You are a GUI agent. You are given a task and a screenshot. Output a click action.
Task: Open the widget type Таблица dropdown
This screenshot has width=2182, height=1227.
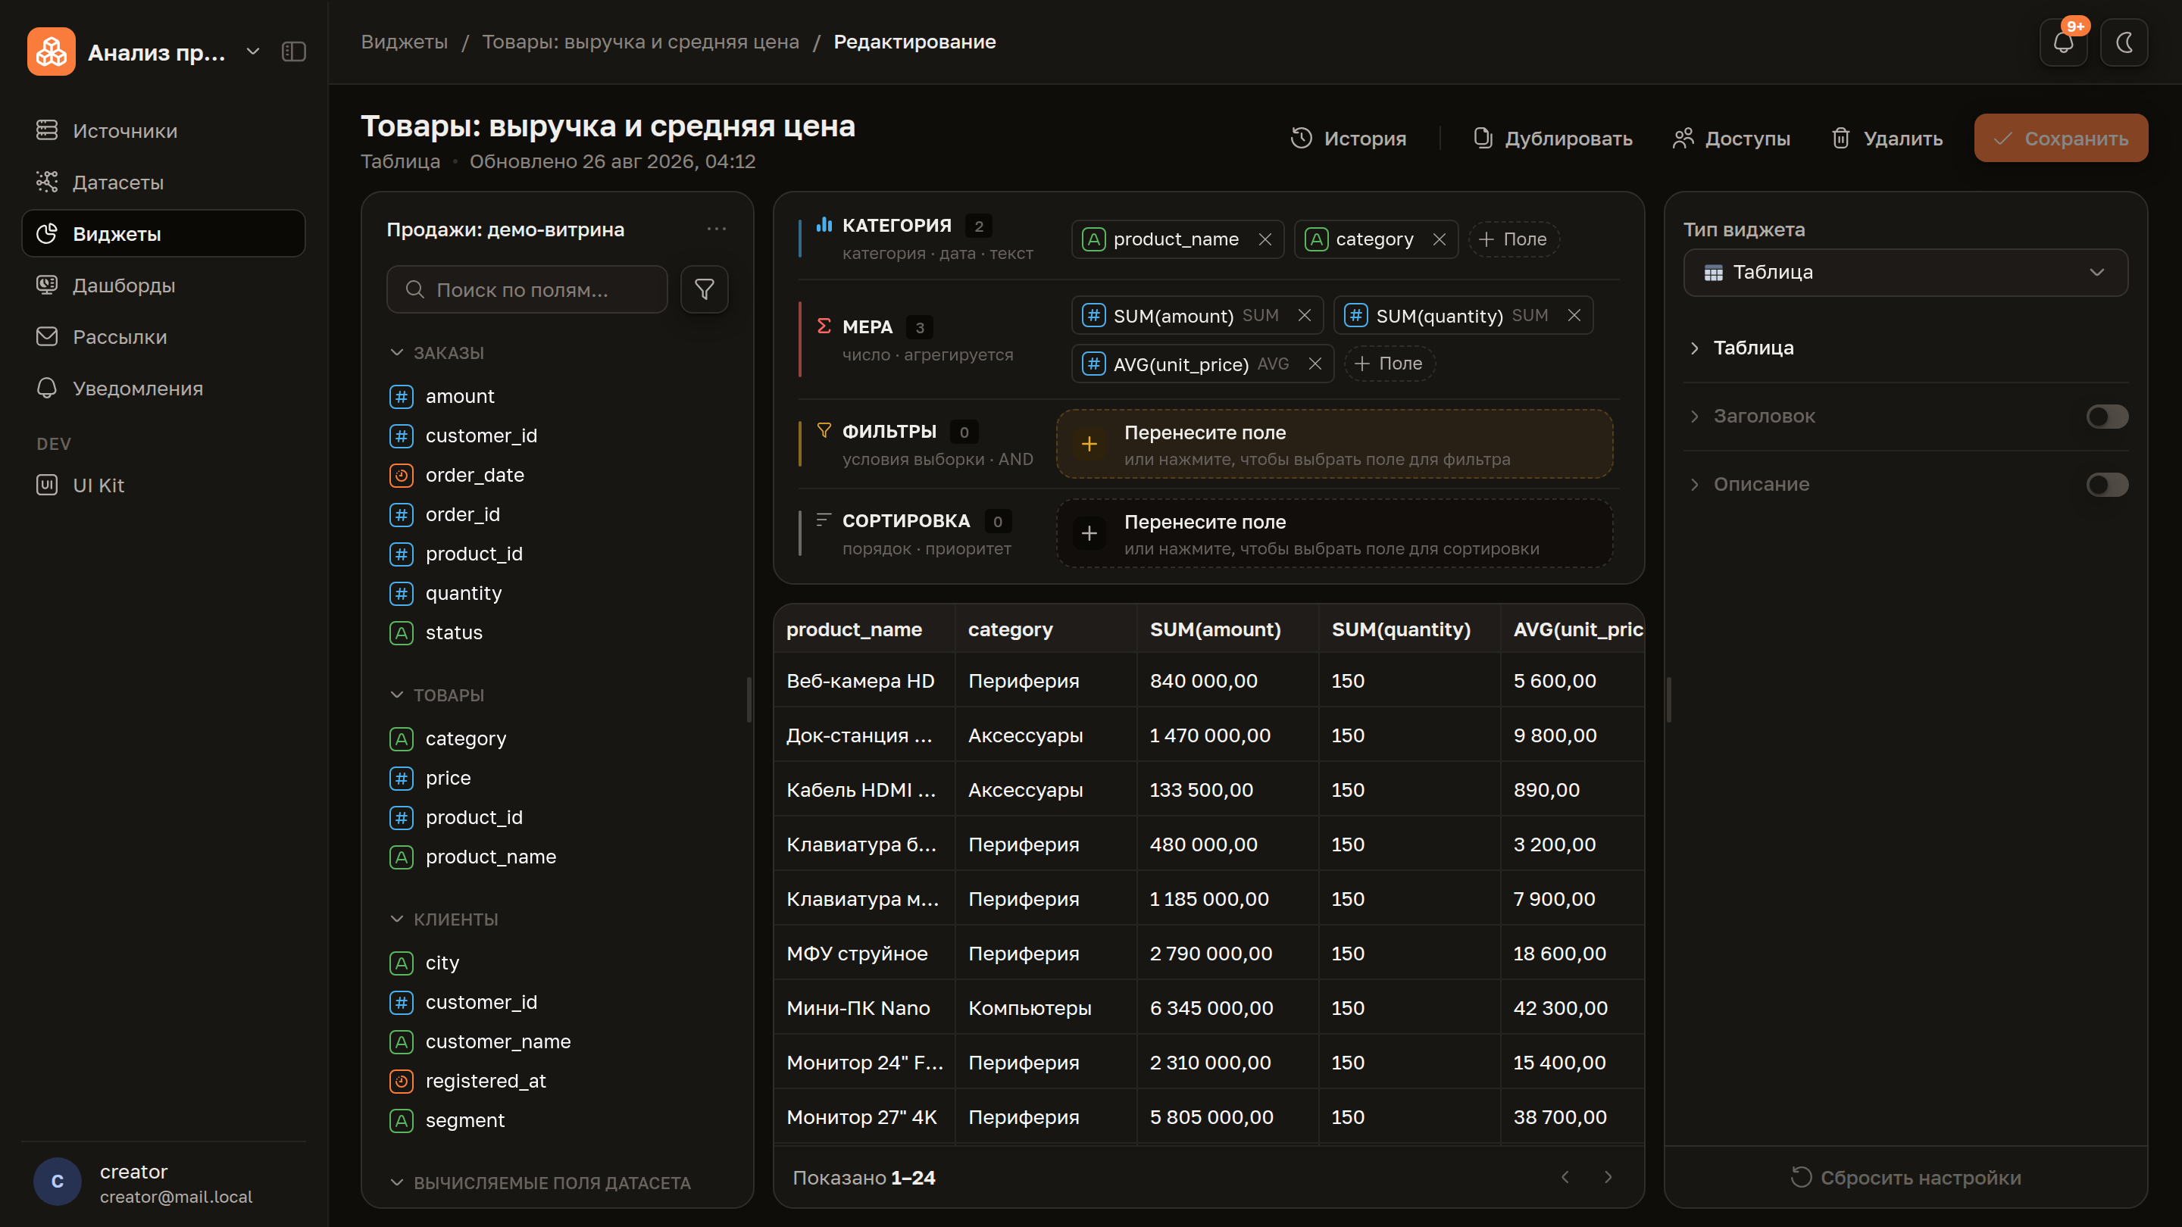click(1905, 272)
